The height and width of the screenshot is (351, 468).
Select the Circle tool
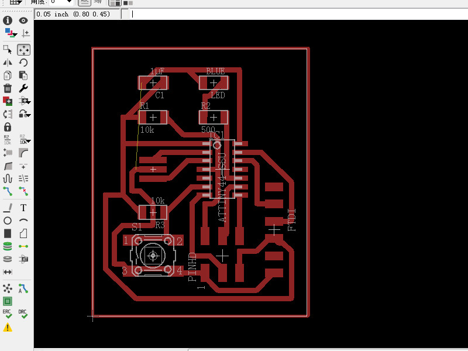point(8,221)
